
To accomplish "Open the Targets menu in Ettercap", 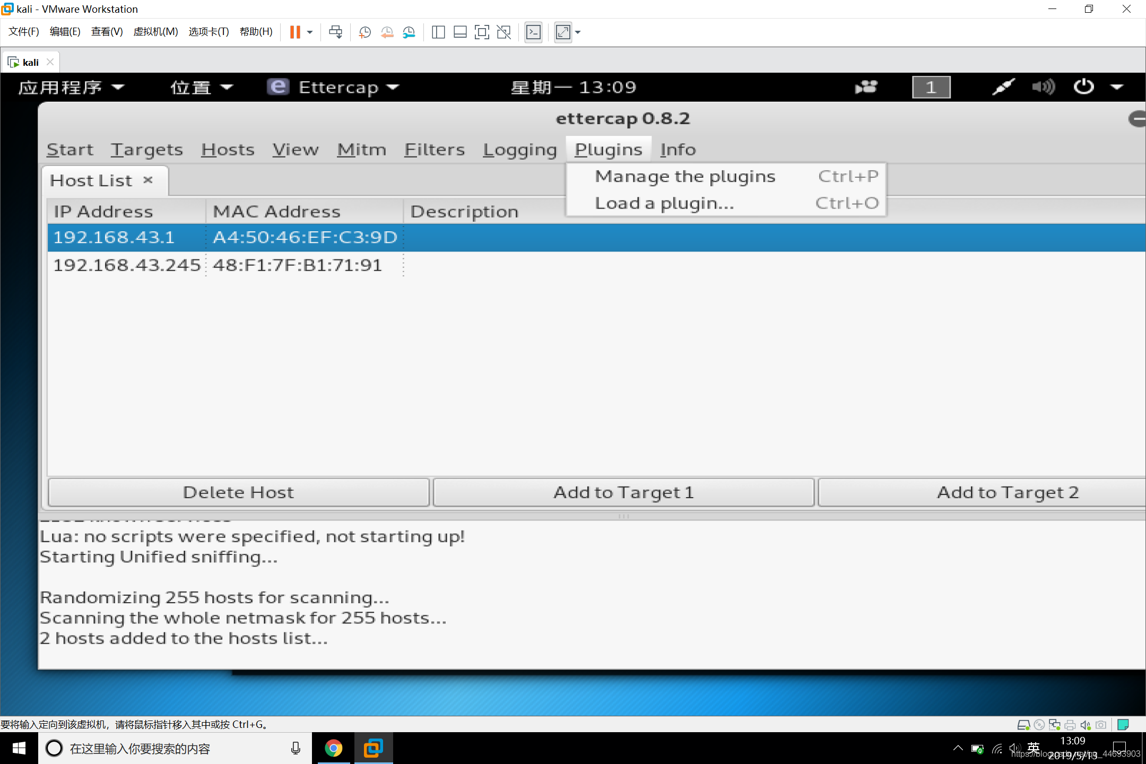I will point(146,149).
